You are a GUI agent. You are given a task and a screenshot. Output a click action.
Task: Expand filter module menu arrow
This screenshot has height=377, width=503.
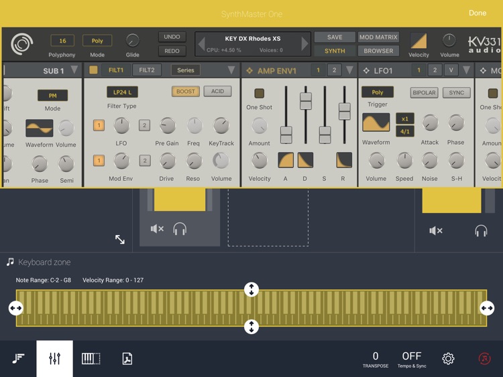231,70
